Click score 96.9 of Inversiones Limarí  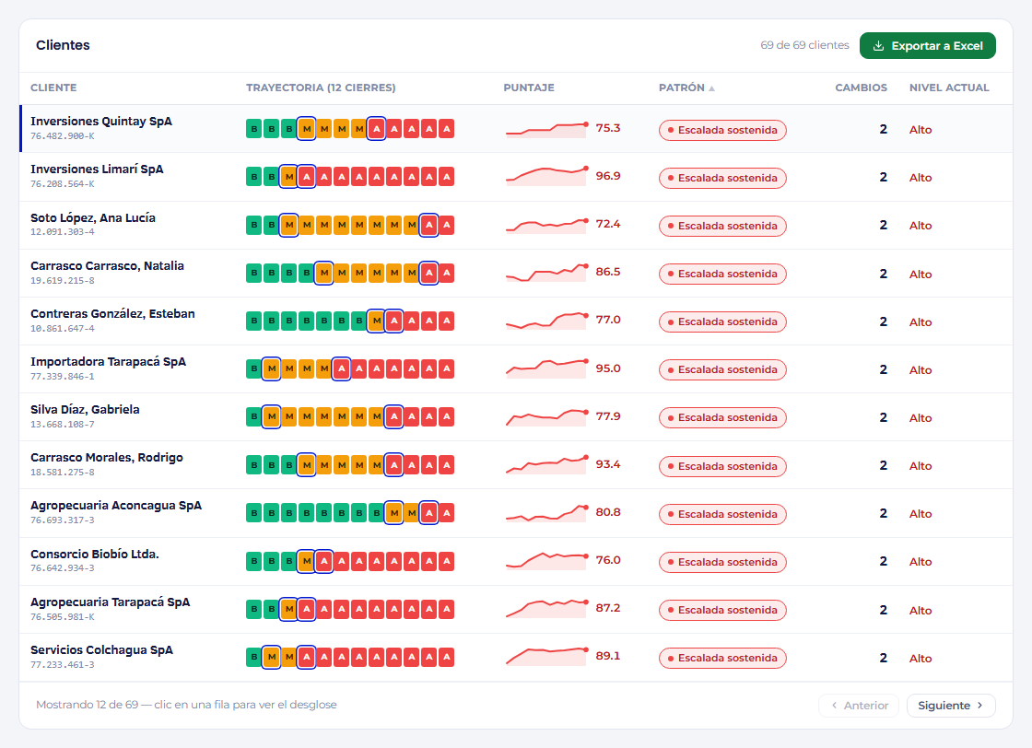click(x=608, y=176)
